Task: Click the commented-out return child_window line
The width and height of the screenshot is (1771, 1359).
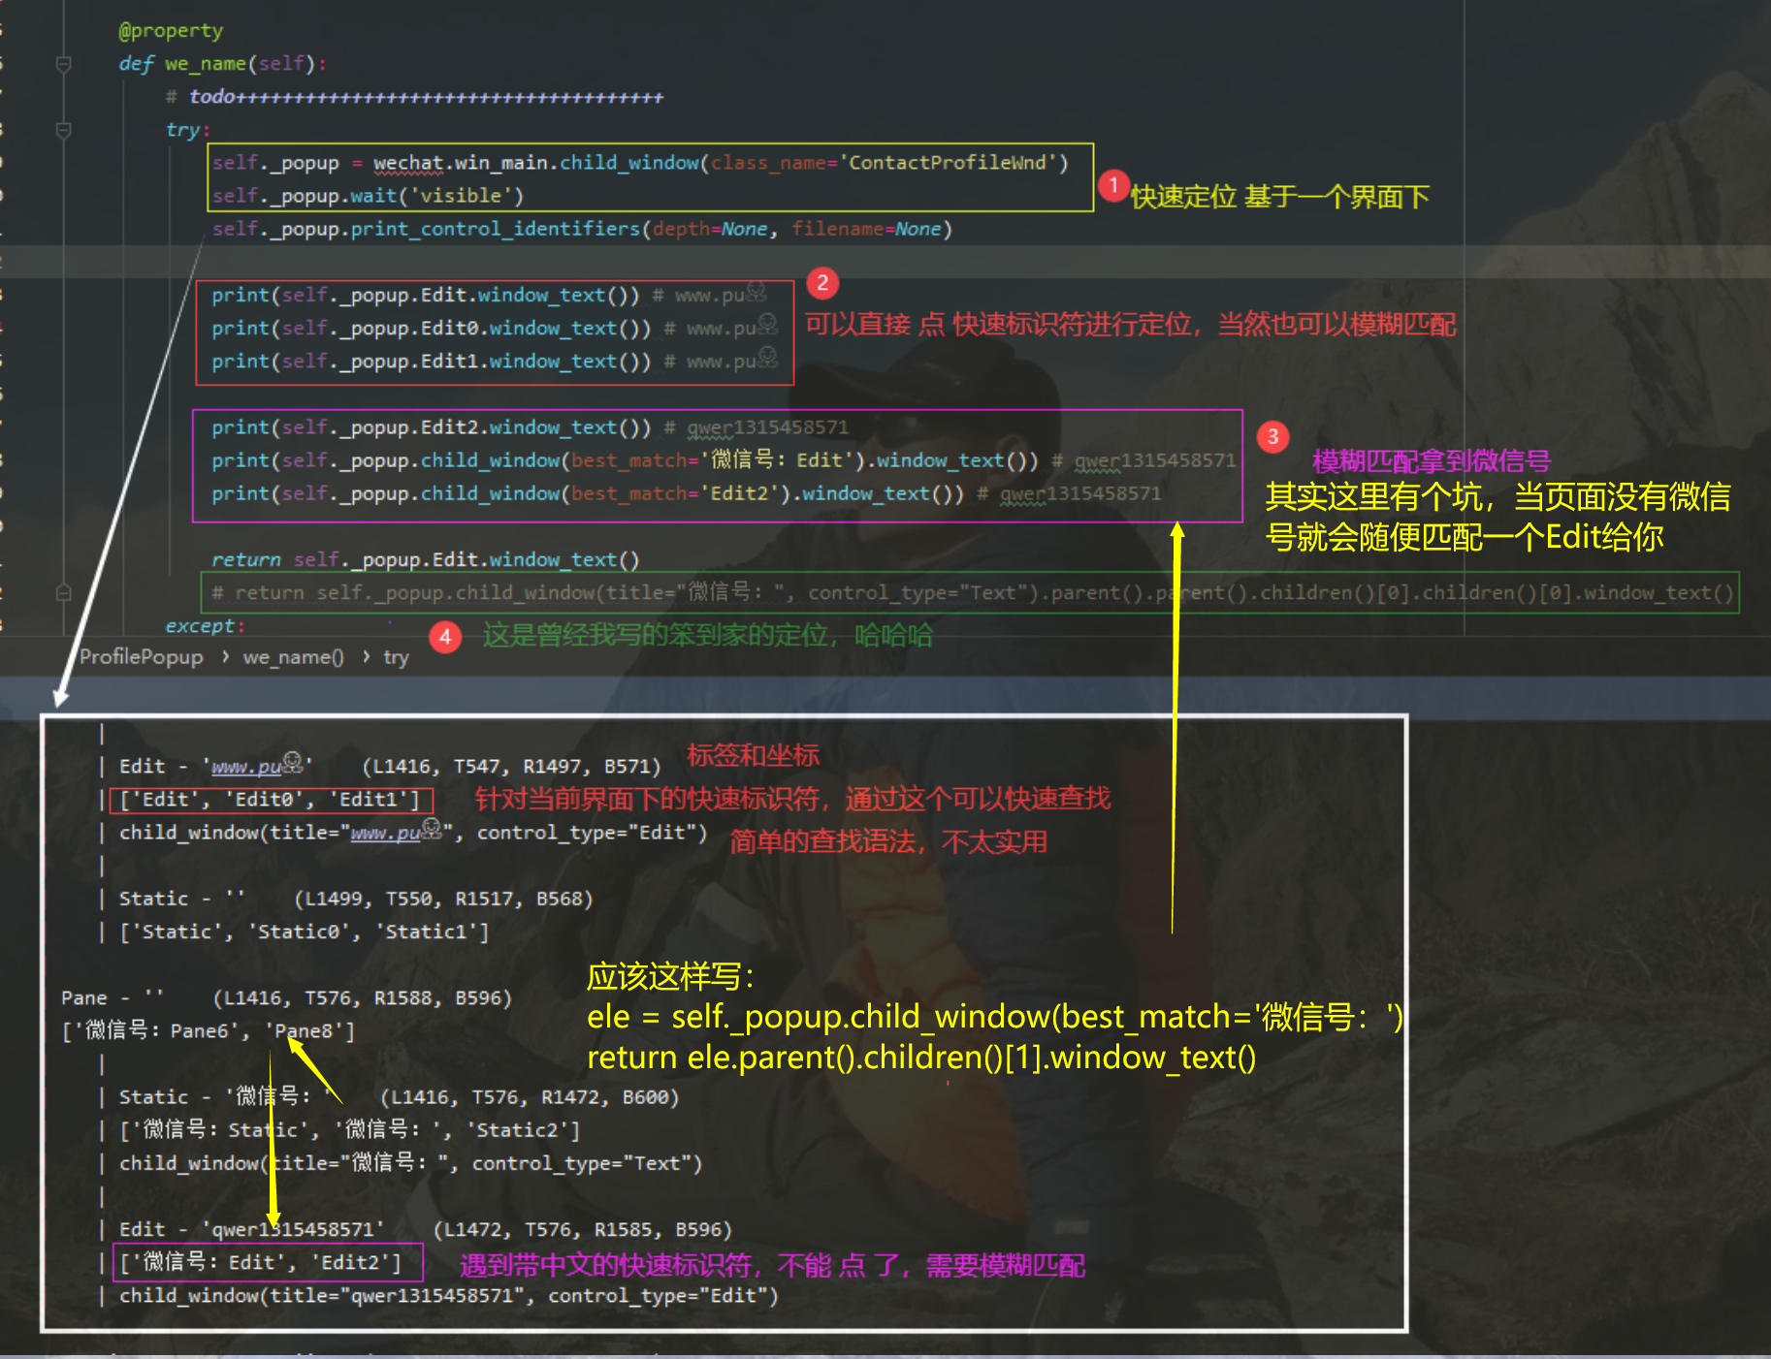Action: pyautogui.click(x=973, y=592)
